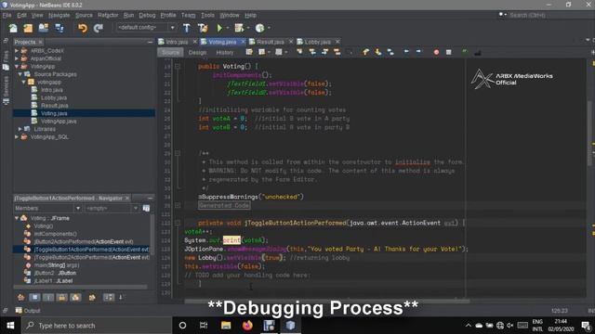Click the New Project toolbar icon
This screenshot has width=595, height=334.
28,28
